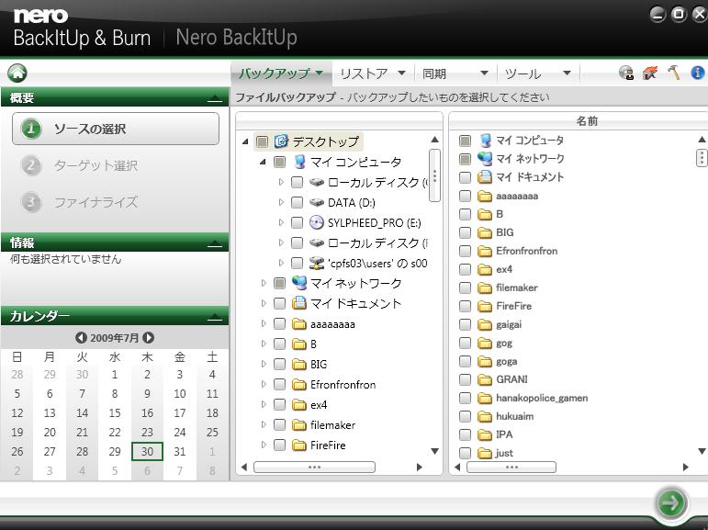Check the デスクトップ checkbox in tree

pos(262,141)
